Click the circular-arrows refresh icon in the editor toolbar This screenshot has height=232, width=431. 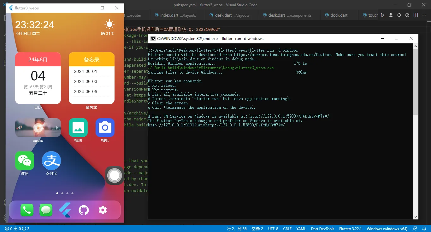coord(399,15)
